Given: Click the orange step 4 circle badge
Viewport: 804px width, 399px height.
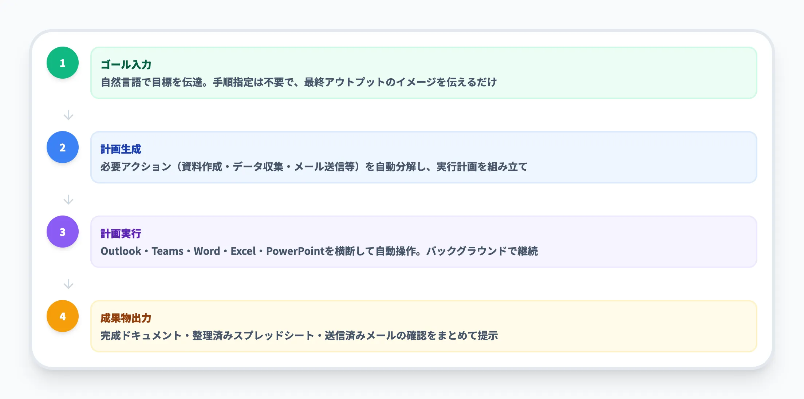Looking at the screenshot, I should click(x=62, y=316).
